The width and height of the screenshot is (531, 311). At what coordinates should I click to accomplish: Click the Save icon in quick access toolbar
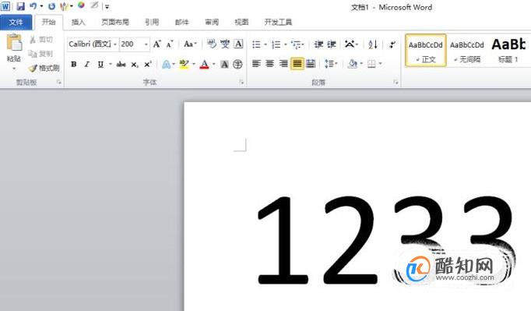[21, 6]
